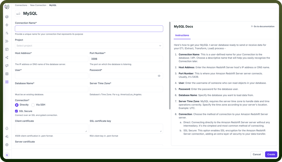Click the MySQL Docs heading

(183, 27)
